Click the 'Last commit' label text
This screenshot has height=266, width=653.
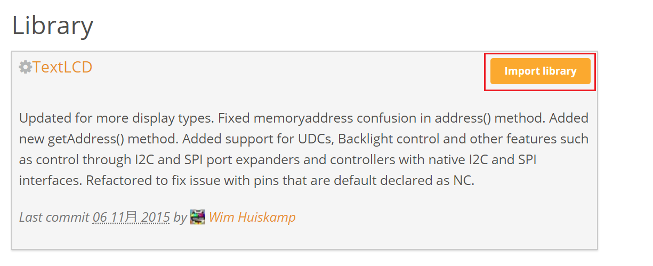54,217
